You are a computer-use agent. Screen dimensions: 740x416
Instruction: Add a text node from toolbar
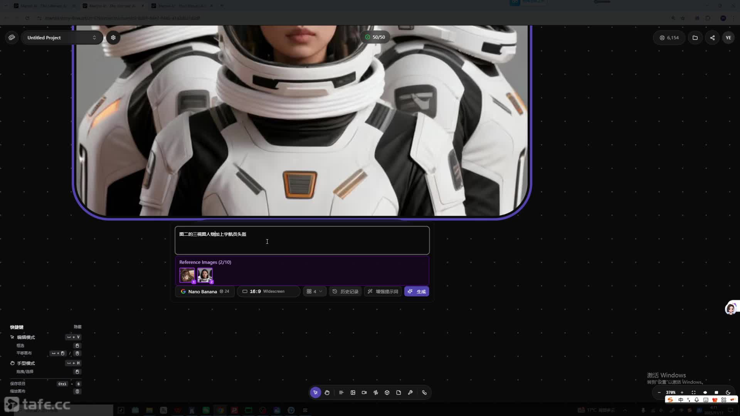341,393
